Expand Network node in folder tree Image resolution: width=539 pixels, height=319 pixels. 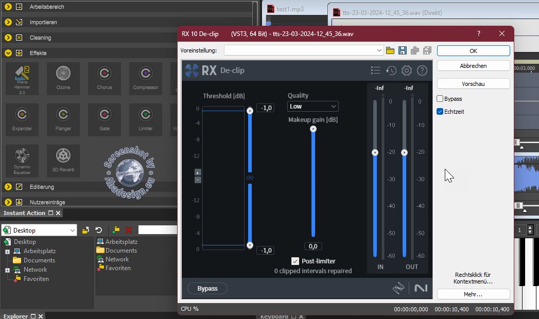(8, 270)
